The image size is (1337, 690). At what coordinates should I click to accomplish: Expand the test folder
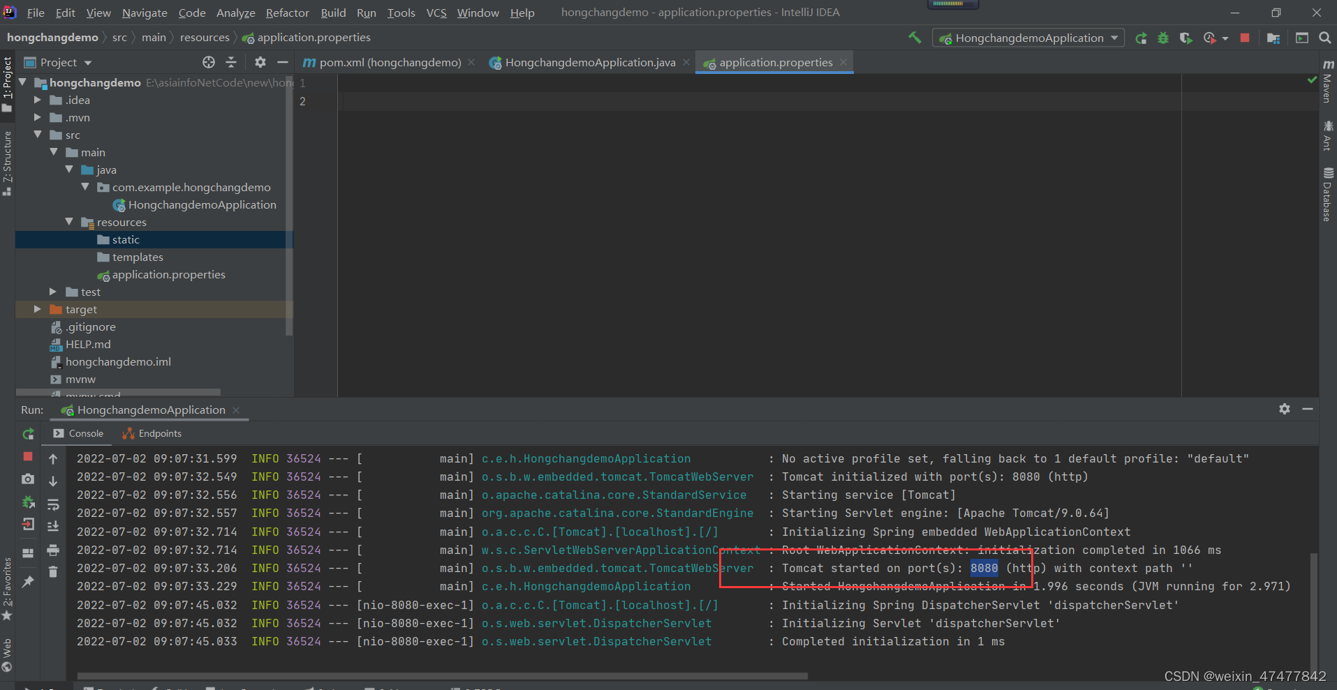[53, 292]
